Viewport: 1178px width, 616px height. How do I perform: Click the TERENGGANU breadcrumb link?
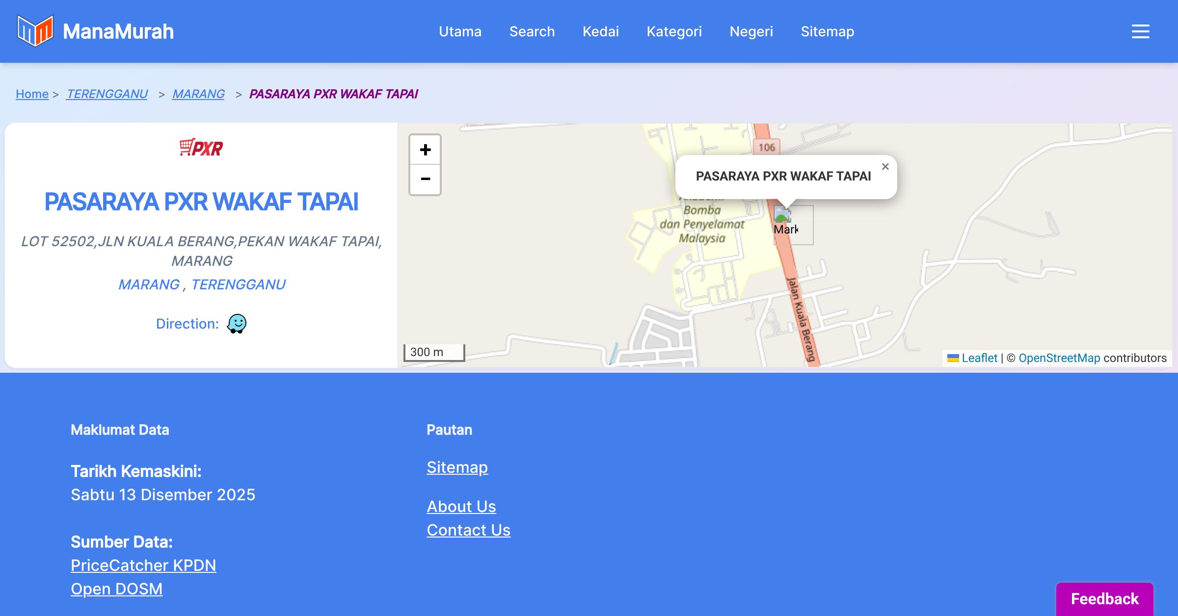[107, 94]
